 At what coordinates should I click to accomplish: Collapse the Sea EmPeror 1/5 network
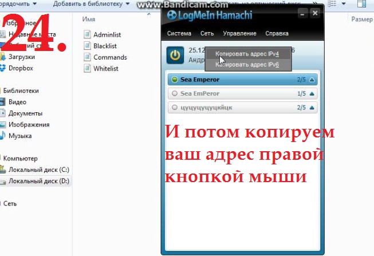tap(312, 94)
